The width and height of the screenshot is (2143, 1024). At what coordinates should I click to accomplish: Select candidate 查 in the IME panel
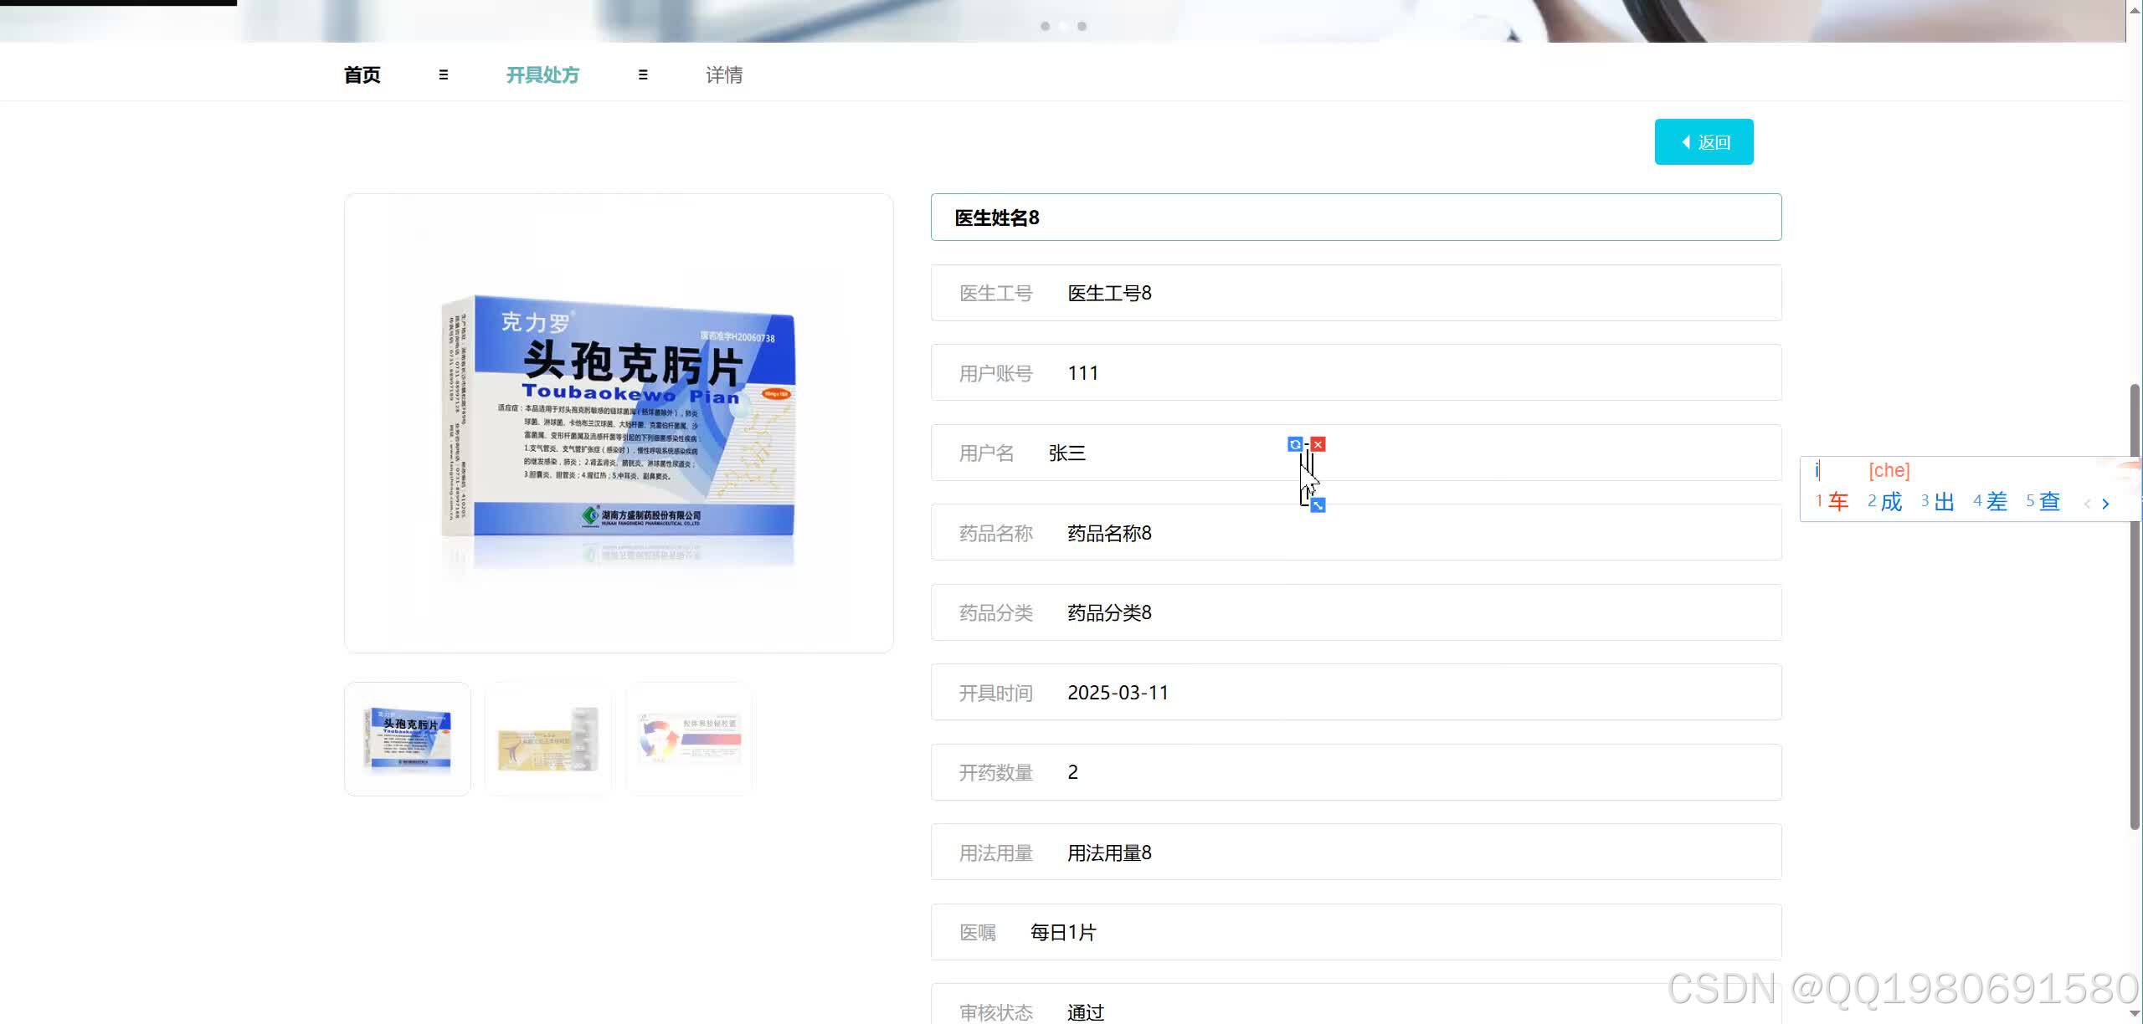pos(2048,500)
